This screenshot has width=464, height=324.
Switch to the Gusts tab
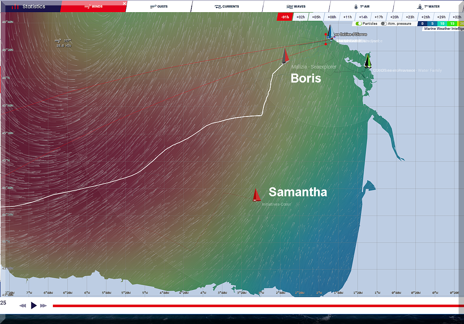[159, 6]
